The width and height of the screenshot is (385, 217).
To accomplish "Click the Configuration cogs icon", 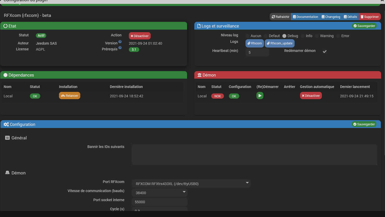I will click(6, 124).
